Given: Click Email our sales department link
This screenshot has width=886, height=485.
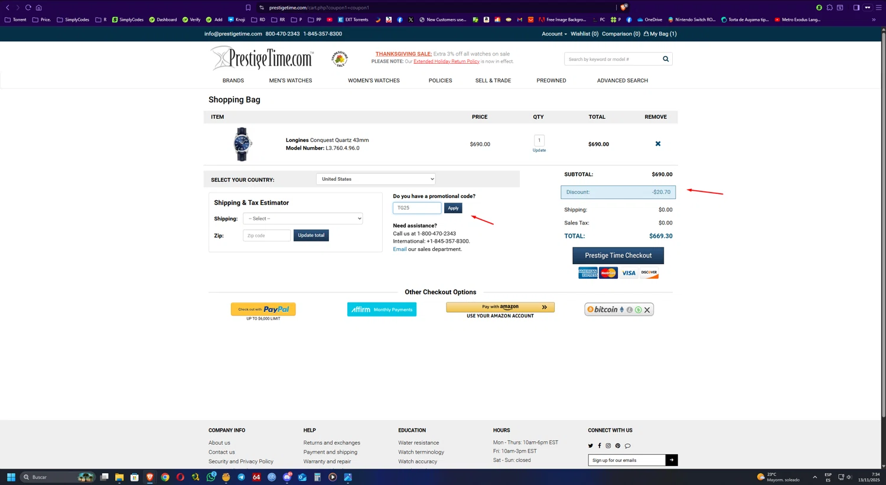Looking at the screenshot, I should [x=400, y=249].
